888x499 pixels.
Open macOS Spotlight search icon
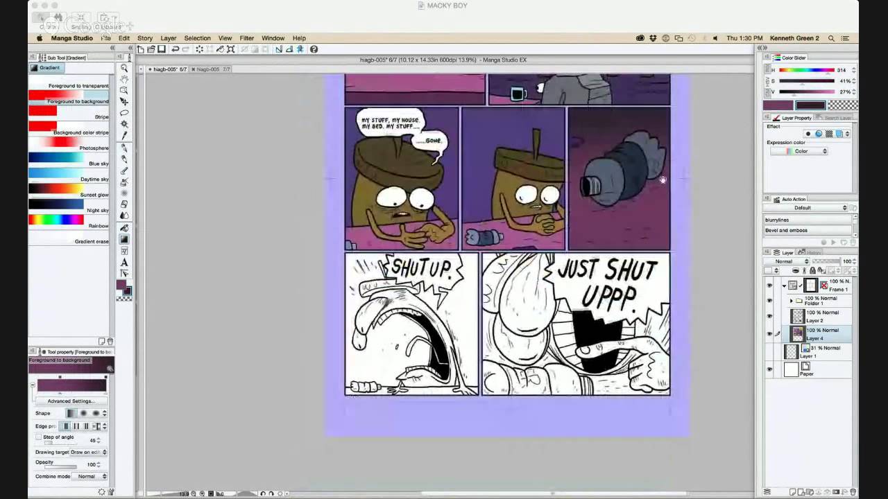831,38
